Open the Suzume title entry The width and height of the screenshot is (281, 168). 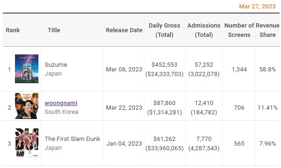coord(56,64)
